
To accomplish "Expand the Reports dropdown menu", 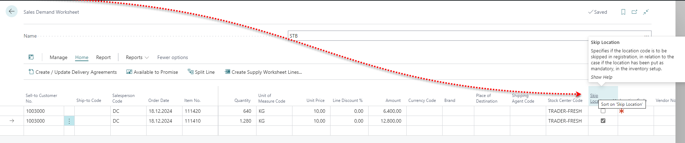I will coord(137,57).
